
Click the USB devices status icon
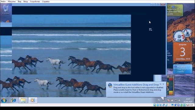[x=167, y=105]
